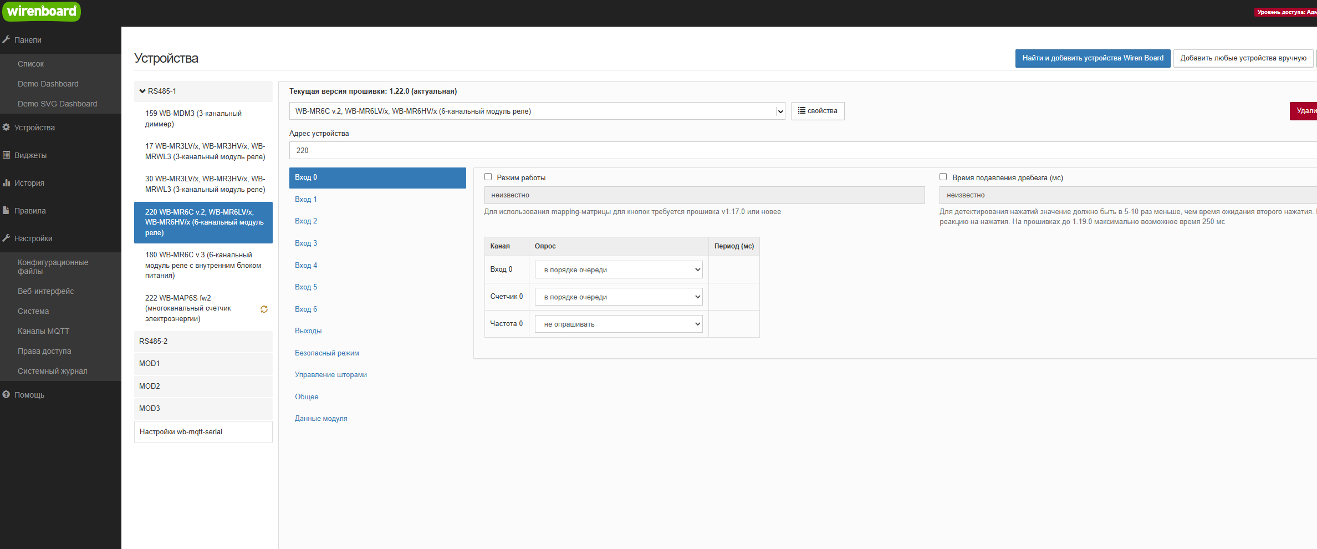
Task: Select the 159 WB-MDM3 dimmer device
Action: [x=193, y=118]
